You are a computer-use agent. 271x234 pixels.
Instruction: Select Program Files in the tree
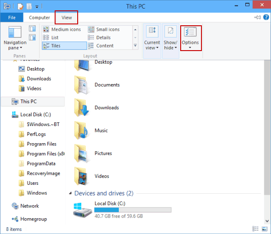[41, 144]
